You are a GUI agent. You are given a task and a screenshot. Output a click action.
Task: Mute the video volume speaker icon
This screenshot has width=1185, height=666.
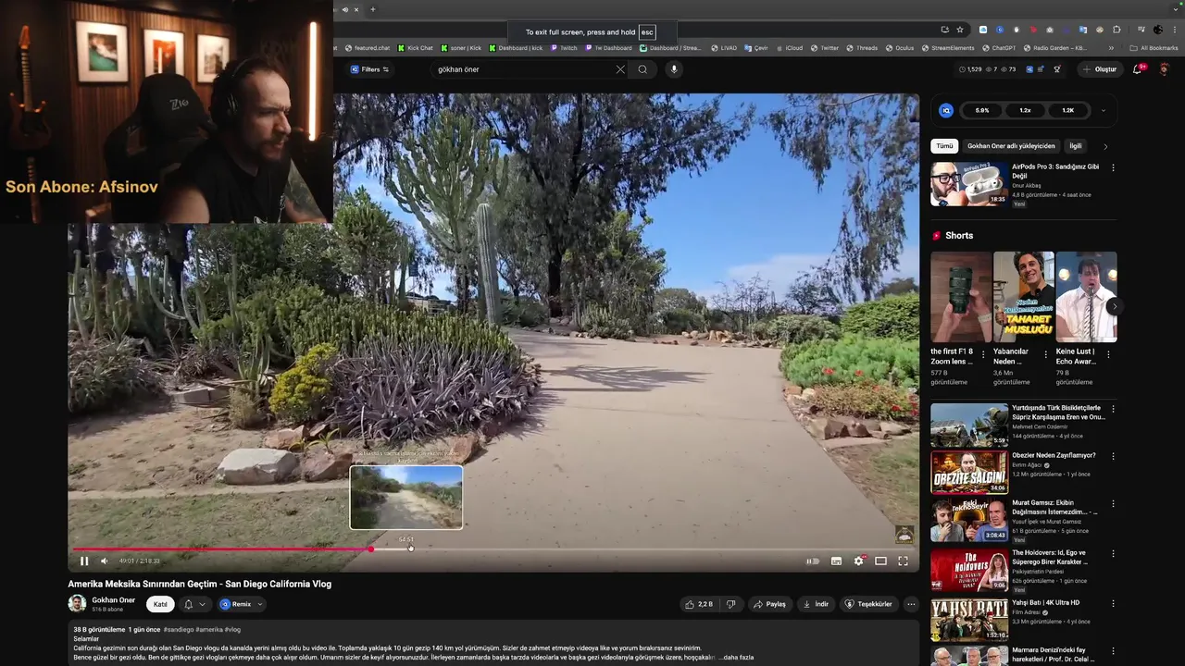[104, 561]
